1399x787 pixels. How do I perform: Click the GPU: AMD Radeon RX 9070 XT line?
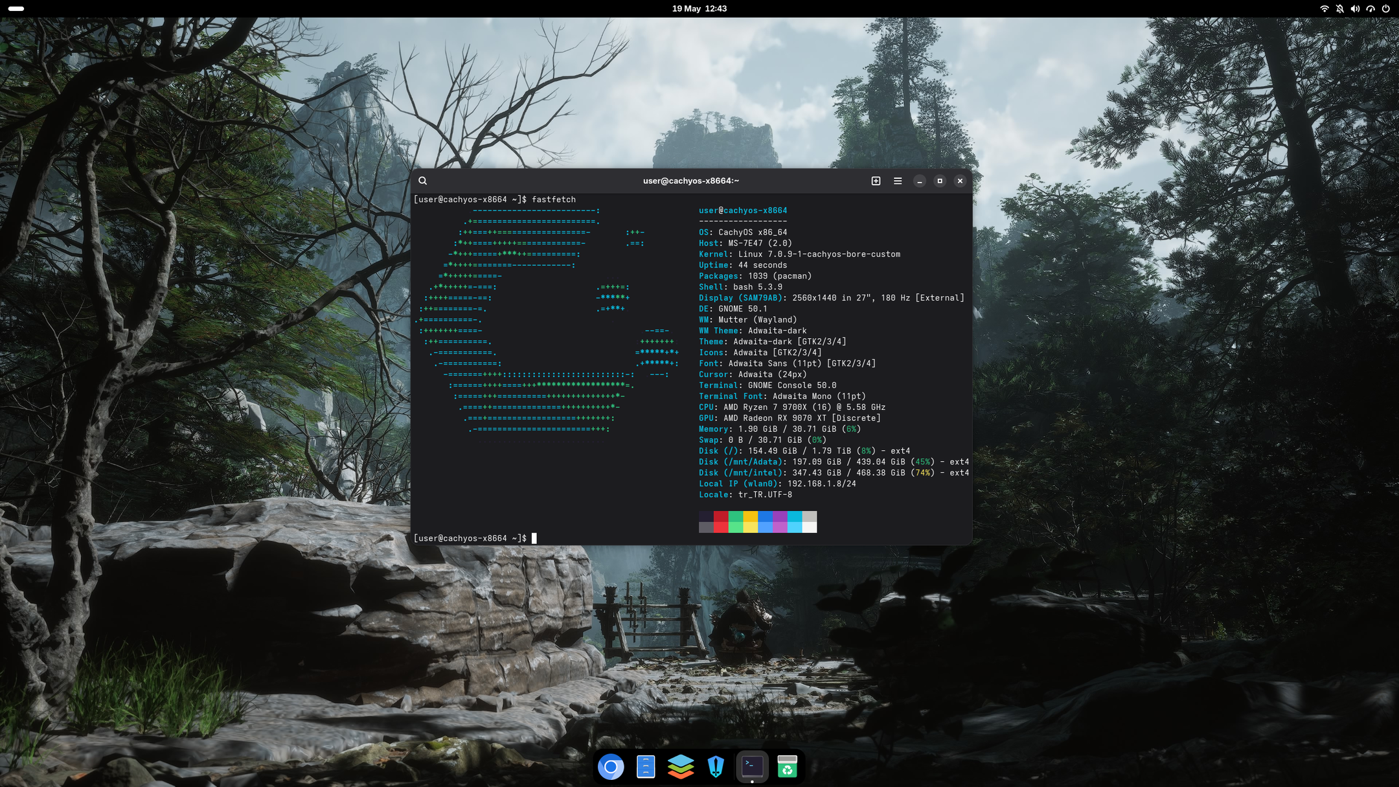[x=790, y=418]
